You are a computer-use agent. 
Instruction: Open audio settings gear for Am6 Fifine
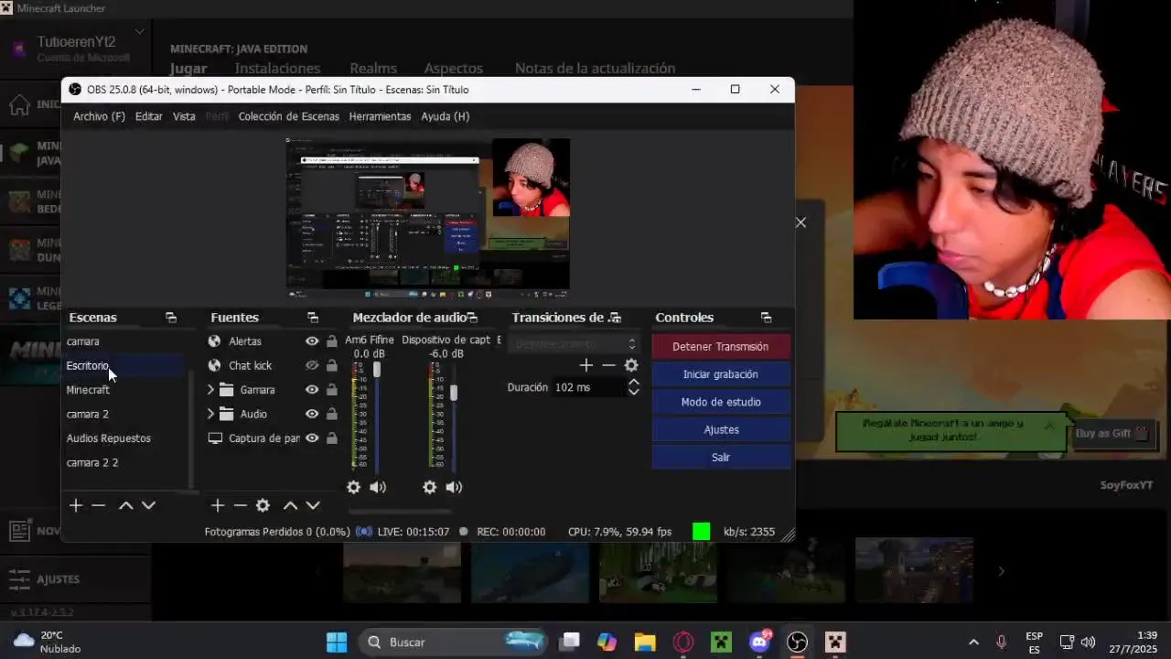pyautogui.click(x=354, y=487)
